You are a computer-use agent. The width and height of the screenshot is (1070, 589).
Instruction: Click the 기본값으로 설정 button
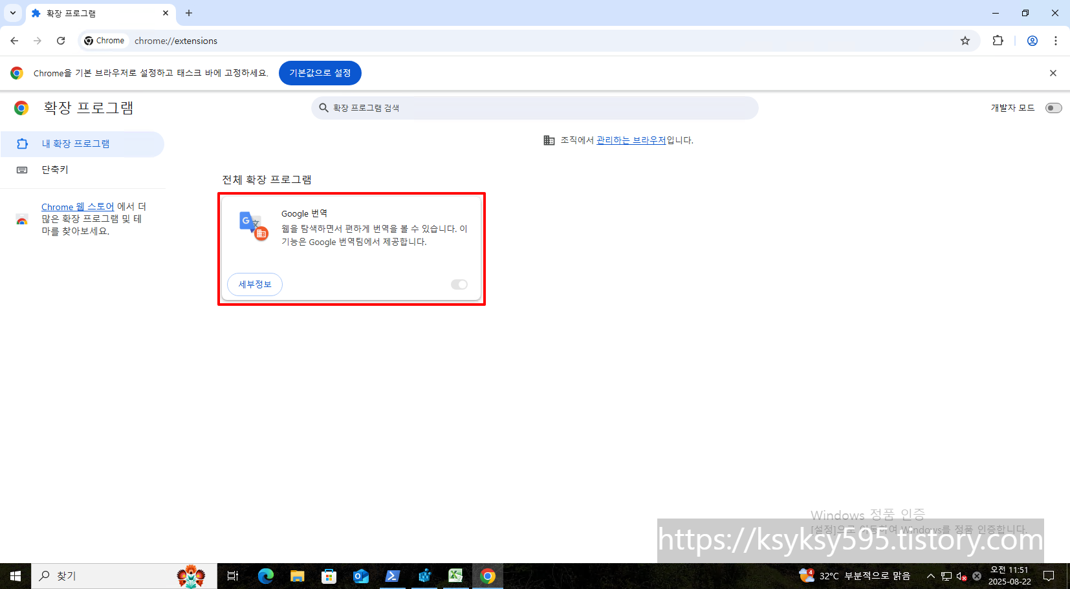point(320,73)
